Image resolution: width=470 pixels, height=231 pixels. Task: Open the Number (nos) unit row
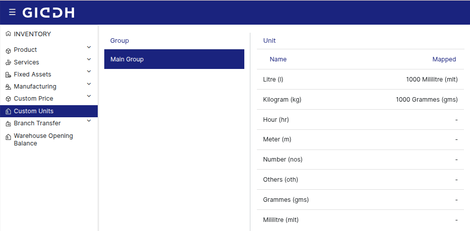click(360, 160)
